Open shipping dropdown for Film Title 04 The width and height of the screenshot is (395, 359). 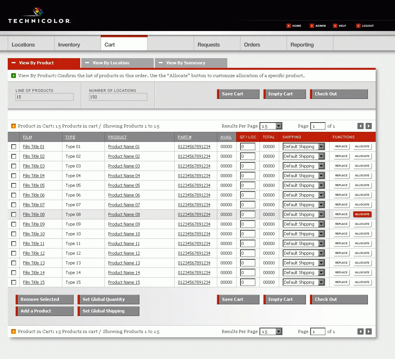pos(304,176)
